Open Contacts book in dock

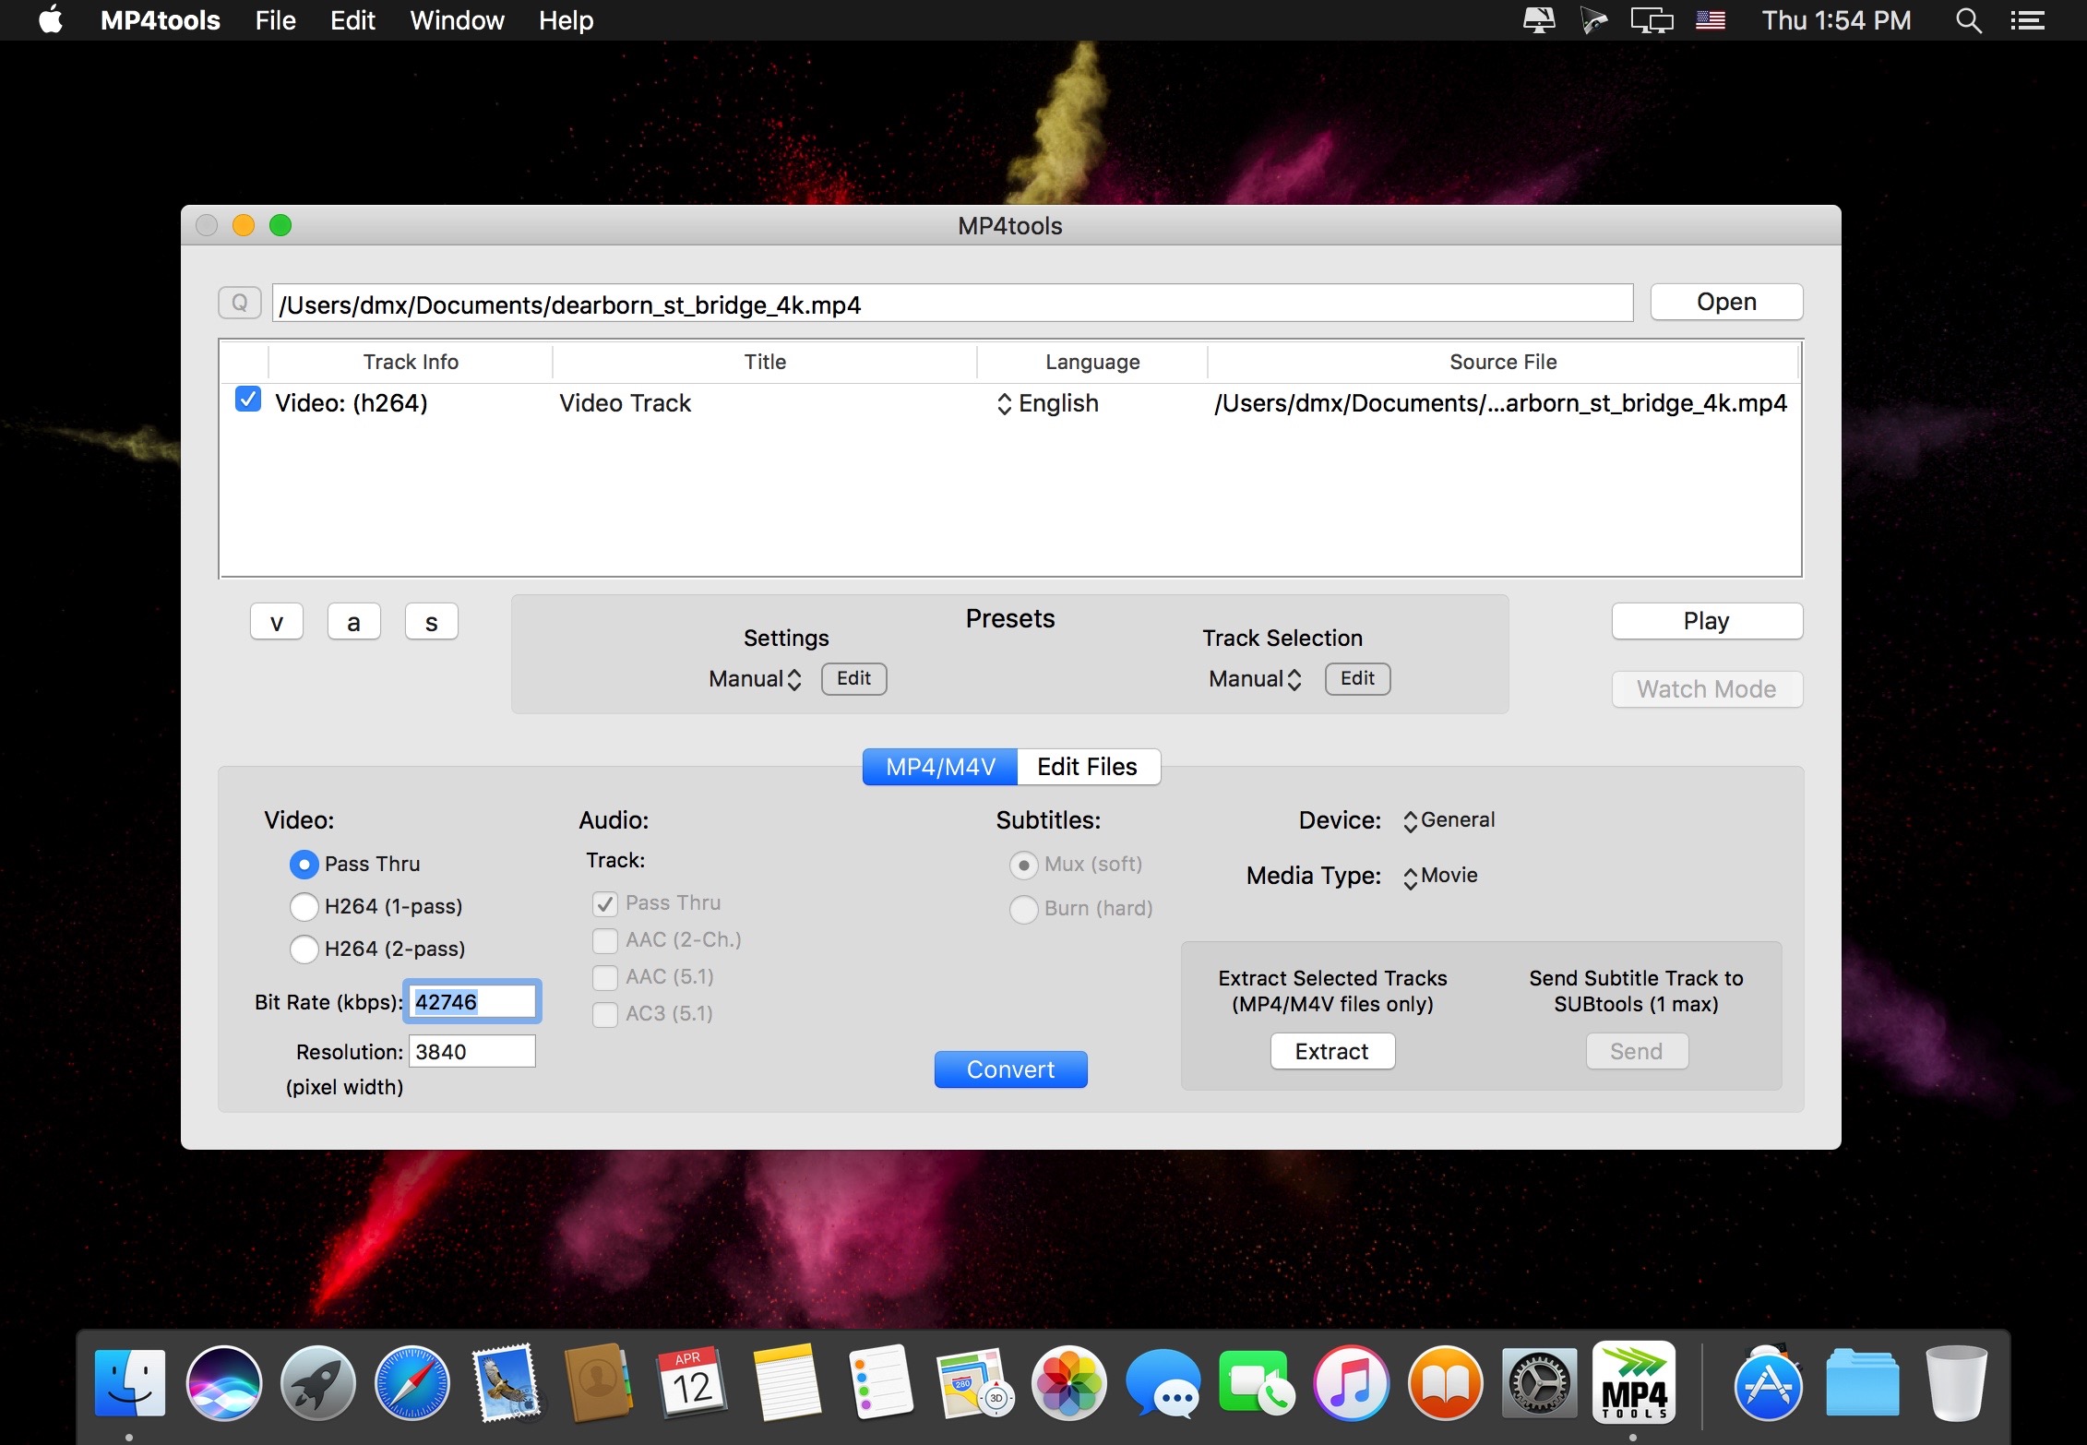(600, 1383)
